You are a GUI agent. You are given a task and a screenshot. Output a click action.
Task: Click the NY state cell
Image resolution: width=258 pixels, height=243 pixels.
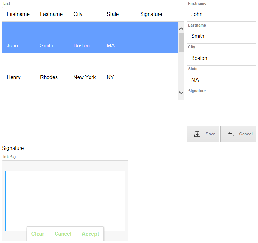point(110,77)
